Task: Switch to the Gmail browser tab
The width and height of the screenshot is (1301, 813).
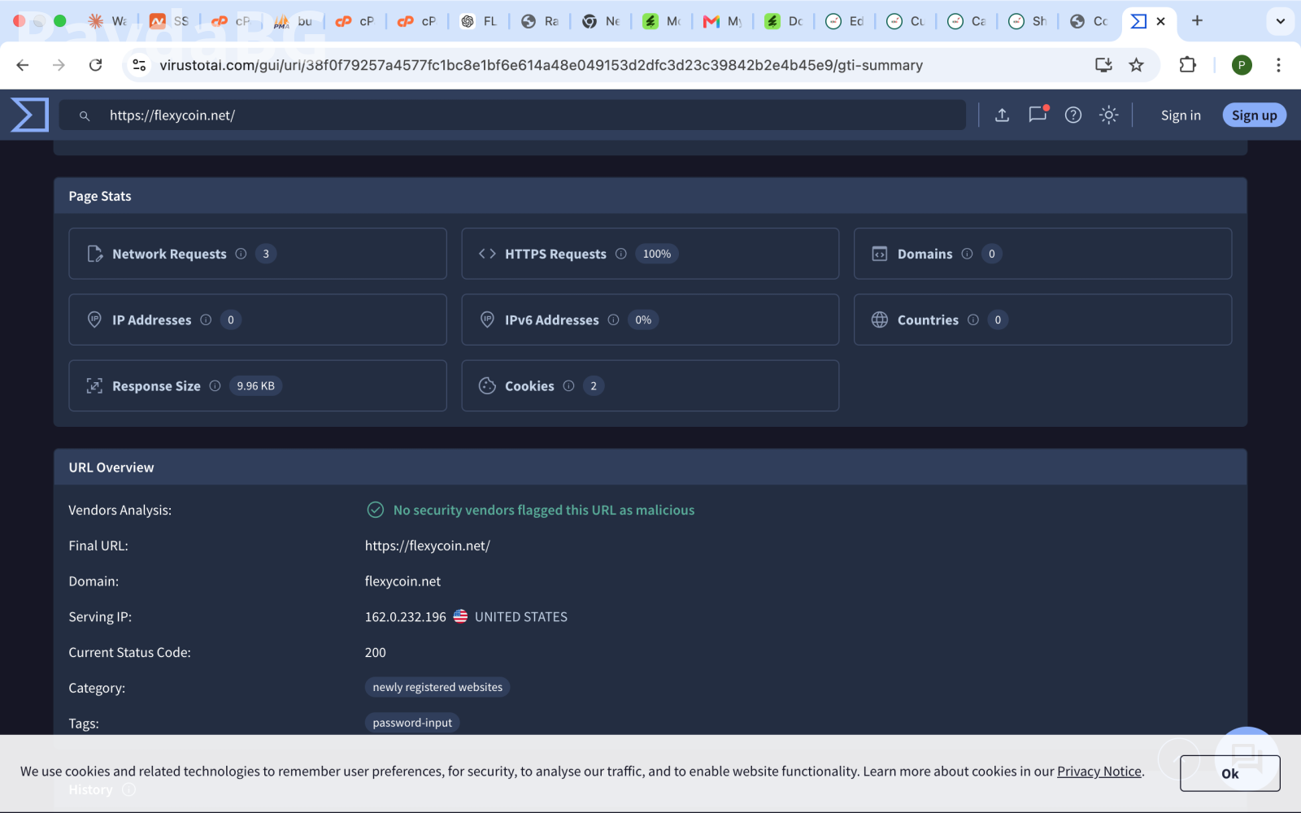Action: [723, 21]
